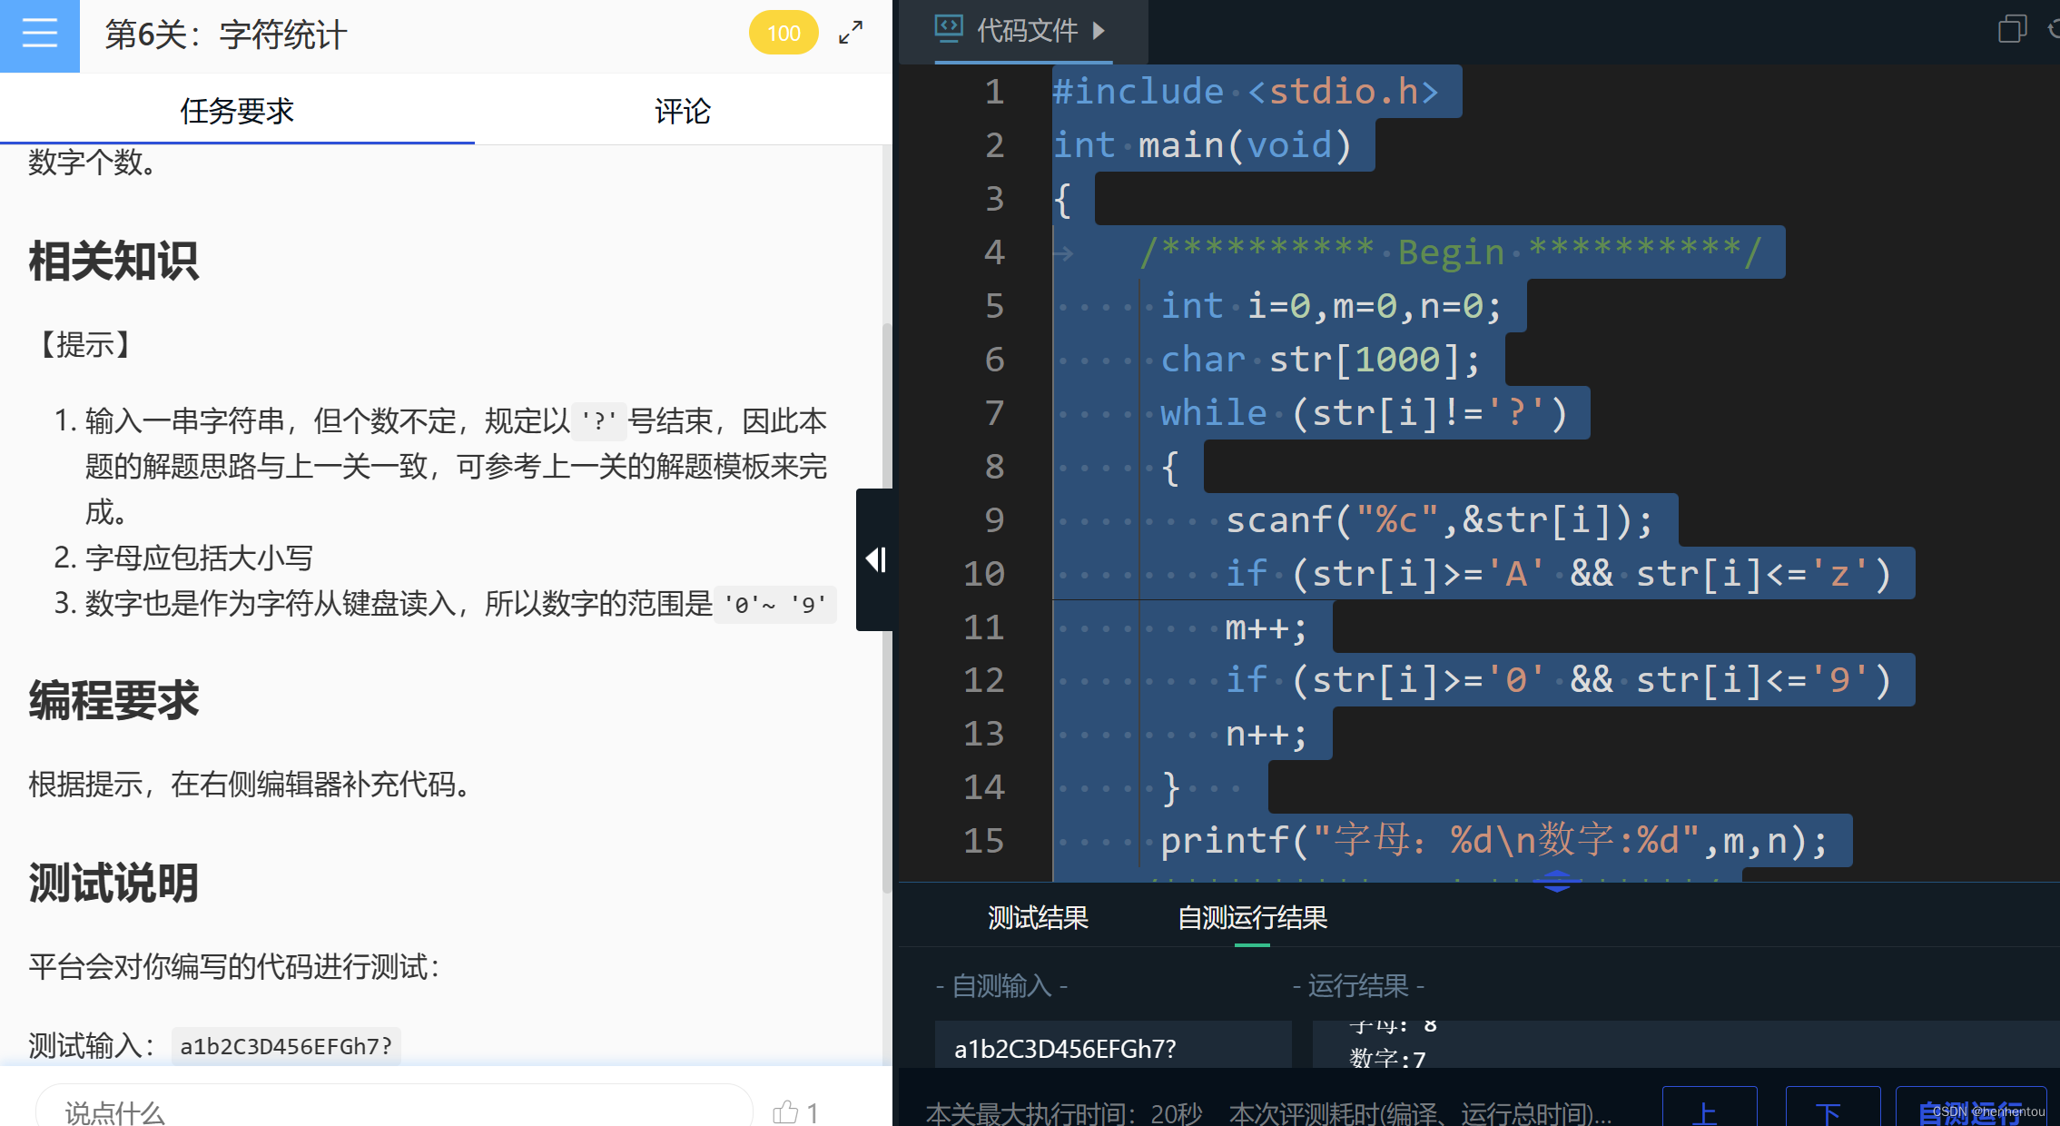Click the 自测运行 button

coord(1970,1110)
